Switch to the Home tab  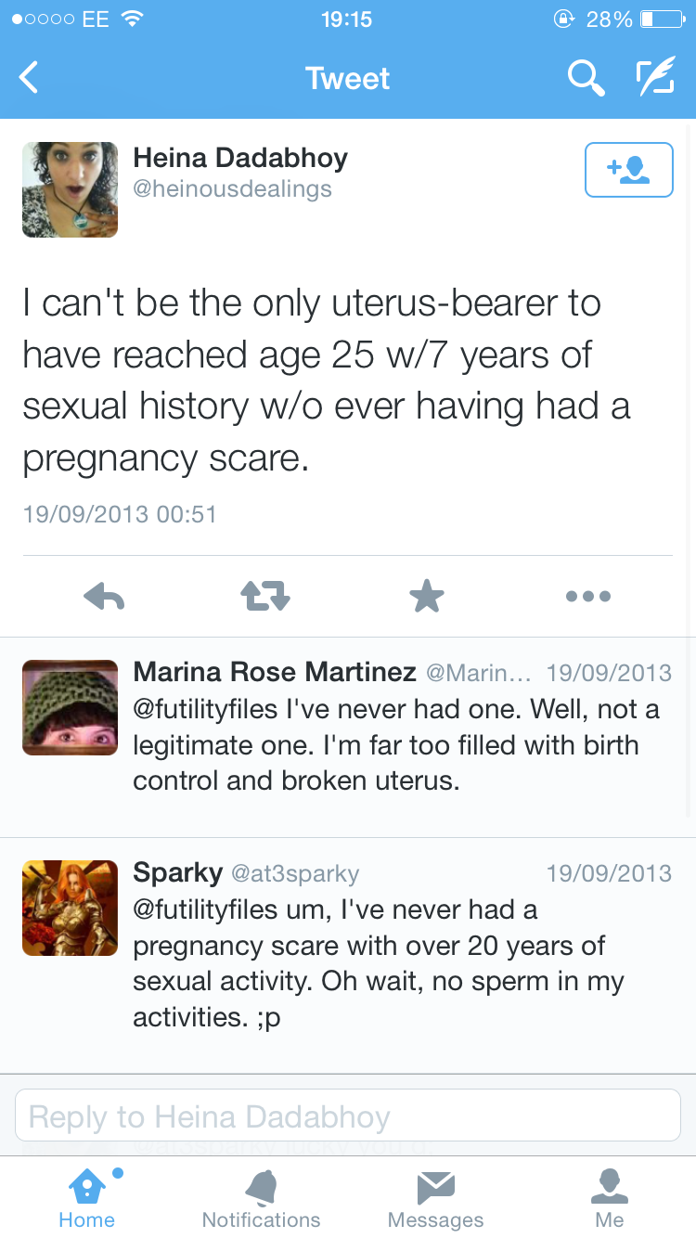coord(87,1198)
